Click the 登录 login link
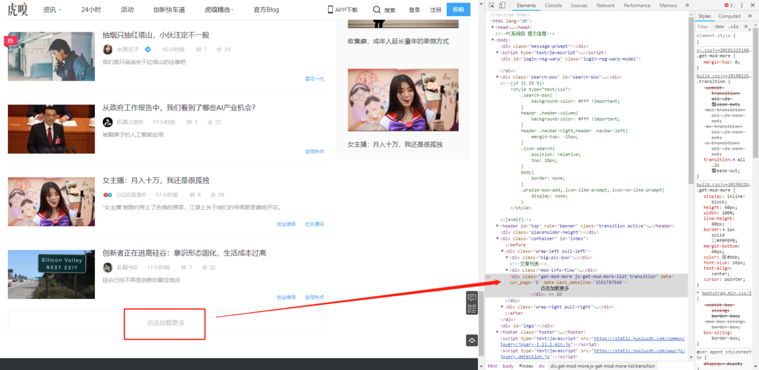Screen dimensions: 759x370 [414, 10]
